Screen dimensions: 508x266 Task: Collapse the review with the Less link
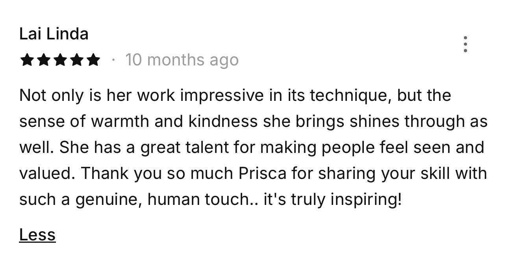point(37,235)
